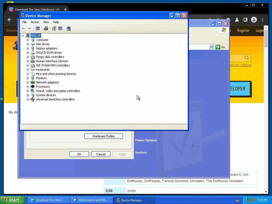
Task: Open the File menu in Device Manager
Action: tap(24, 22)
